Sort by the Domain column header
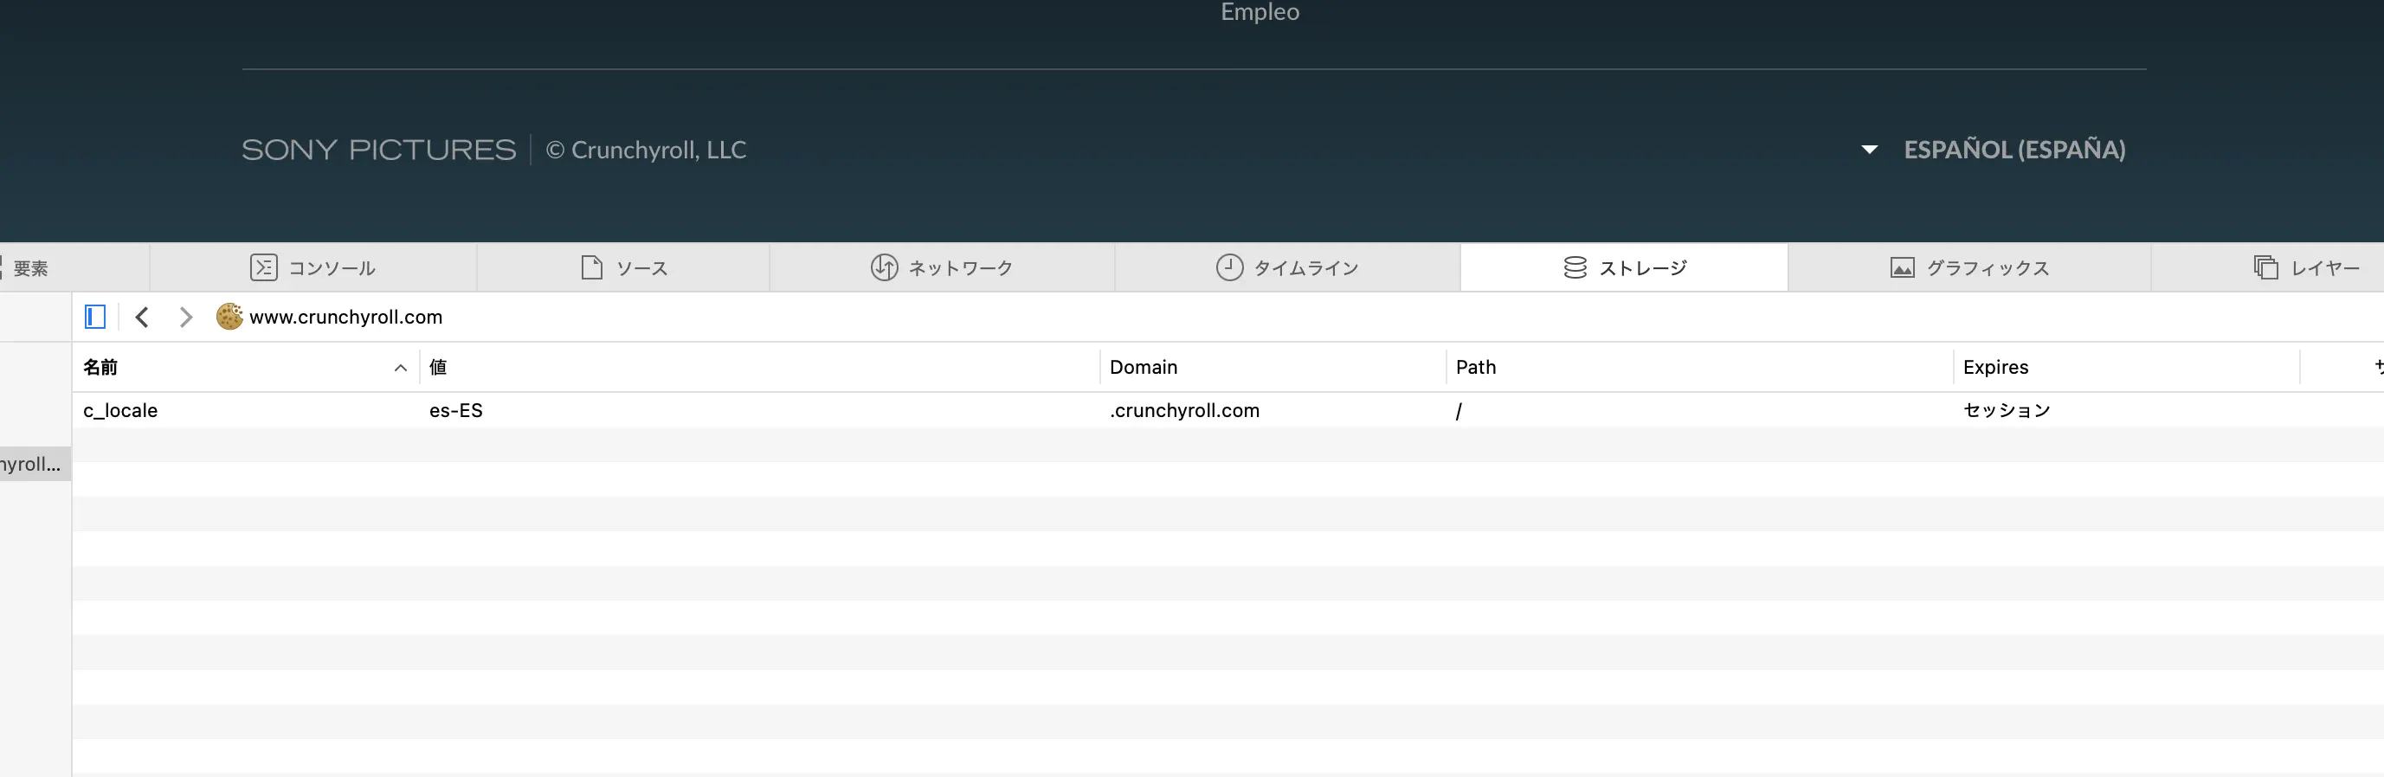 (1273, 367)
